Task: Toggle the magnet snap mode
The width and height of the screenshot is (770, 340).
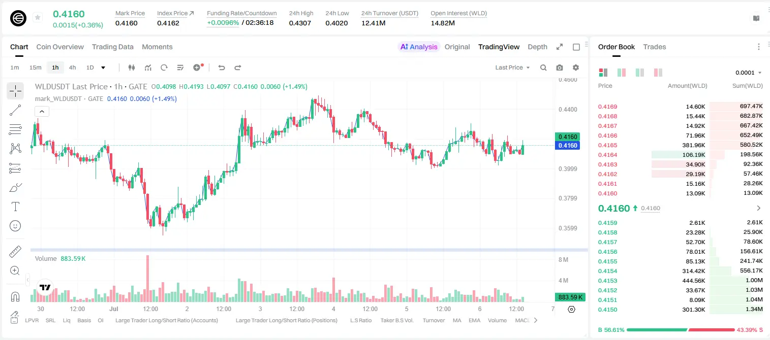Action: [x=15, y=297]
